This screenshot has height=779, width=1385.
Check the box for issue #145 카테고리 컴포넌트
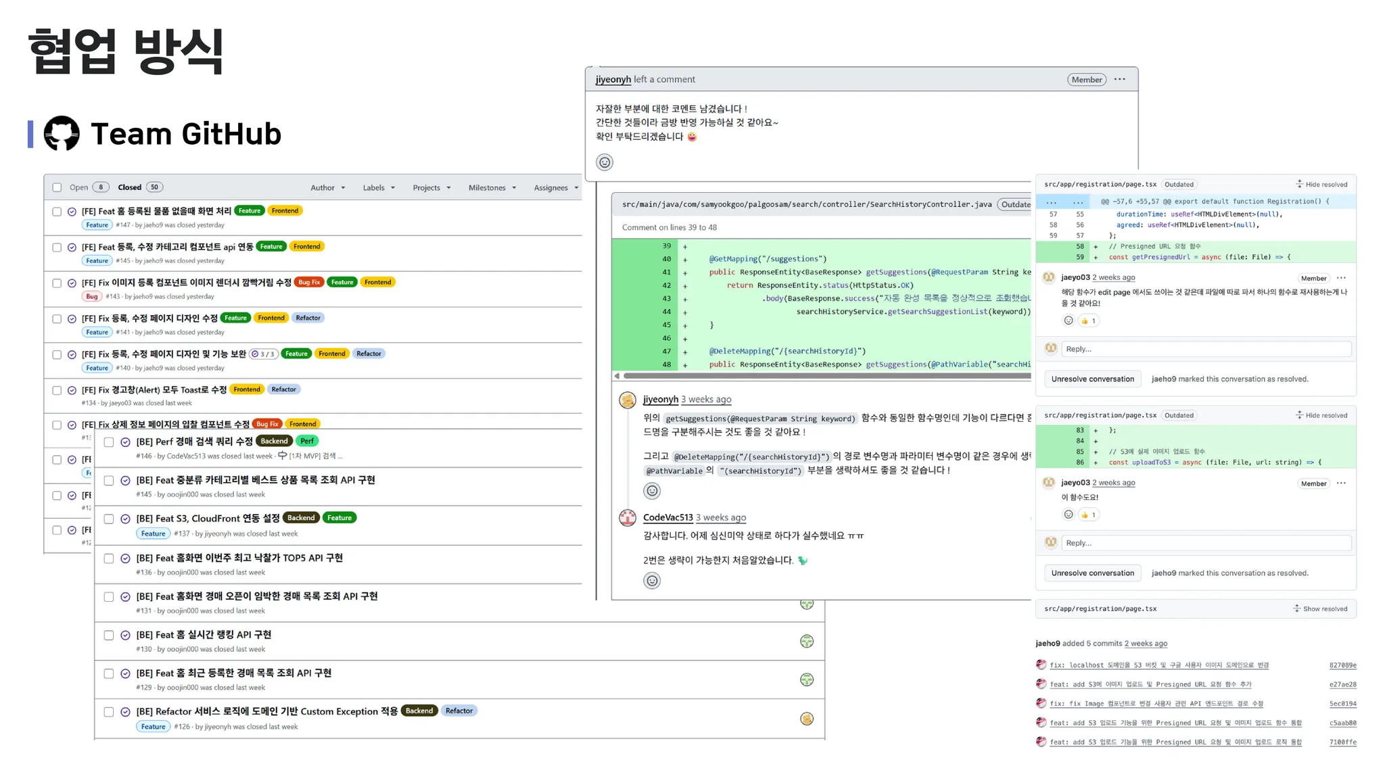pos(57,247)
